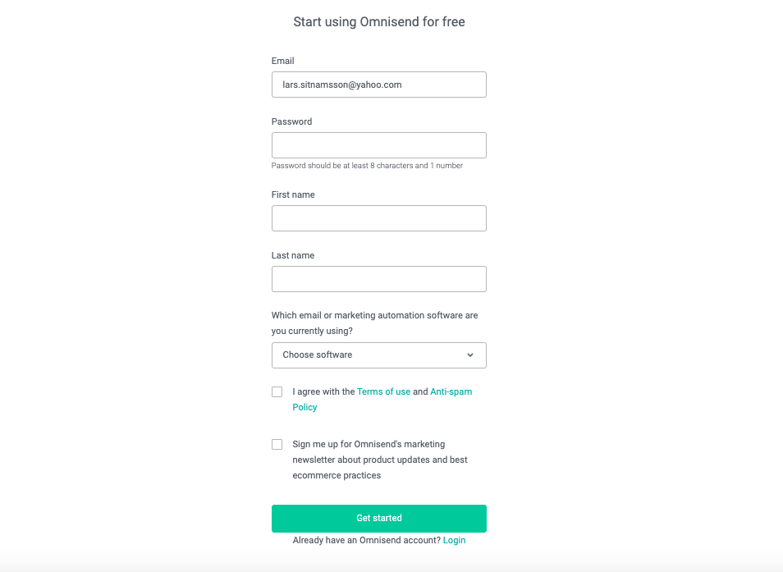Open the Choose software dropdown
The image size is (783, 572).
tap(378, 355)
